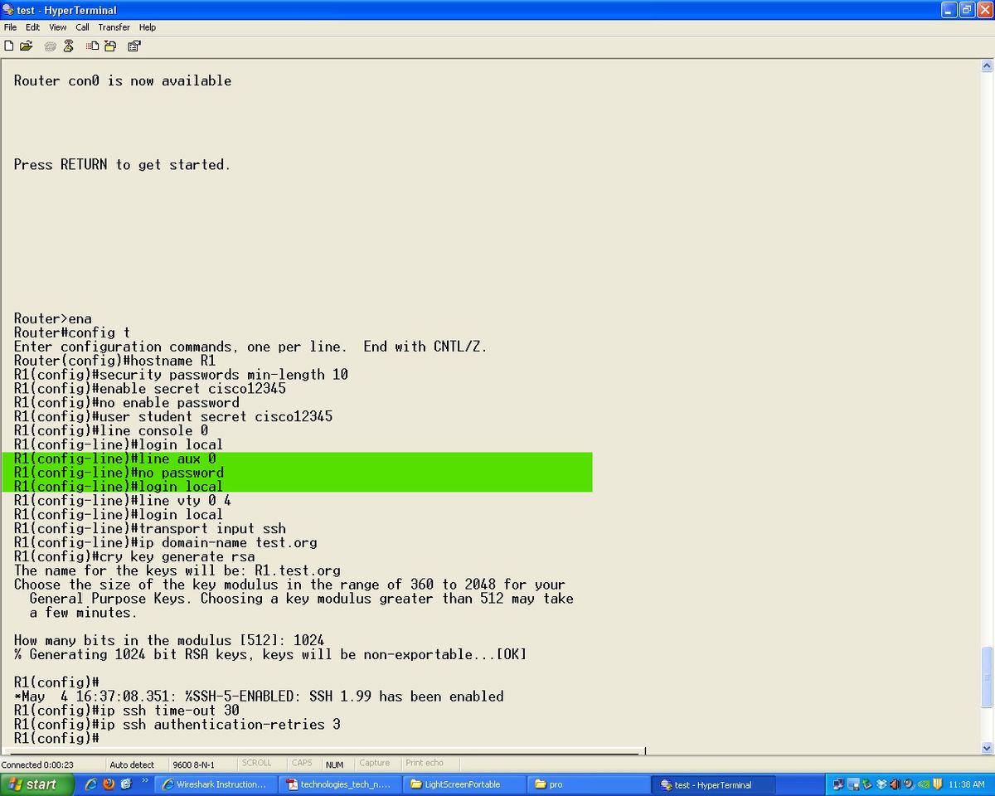Open the Call menu
The height and width of the screenshot is (796, 995).
82,27
